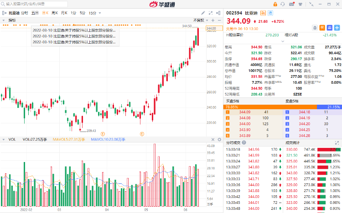Click the 330.00 volume distribution bar
Screen dimensions: 342x213
coord(329,149)
